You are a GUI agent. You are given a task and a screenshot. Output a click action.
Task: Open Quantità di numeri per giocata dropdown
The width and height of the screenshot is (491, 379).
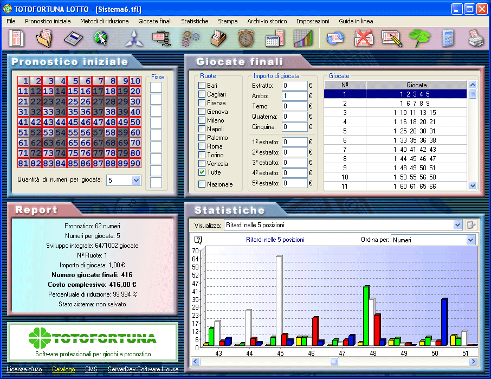pos(136,180)
